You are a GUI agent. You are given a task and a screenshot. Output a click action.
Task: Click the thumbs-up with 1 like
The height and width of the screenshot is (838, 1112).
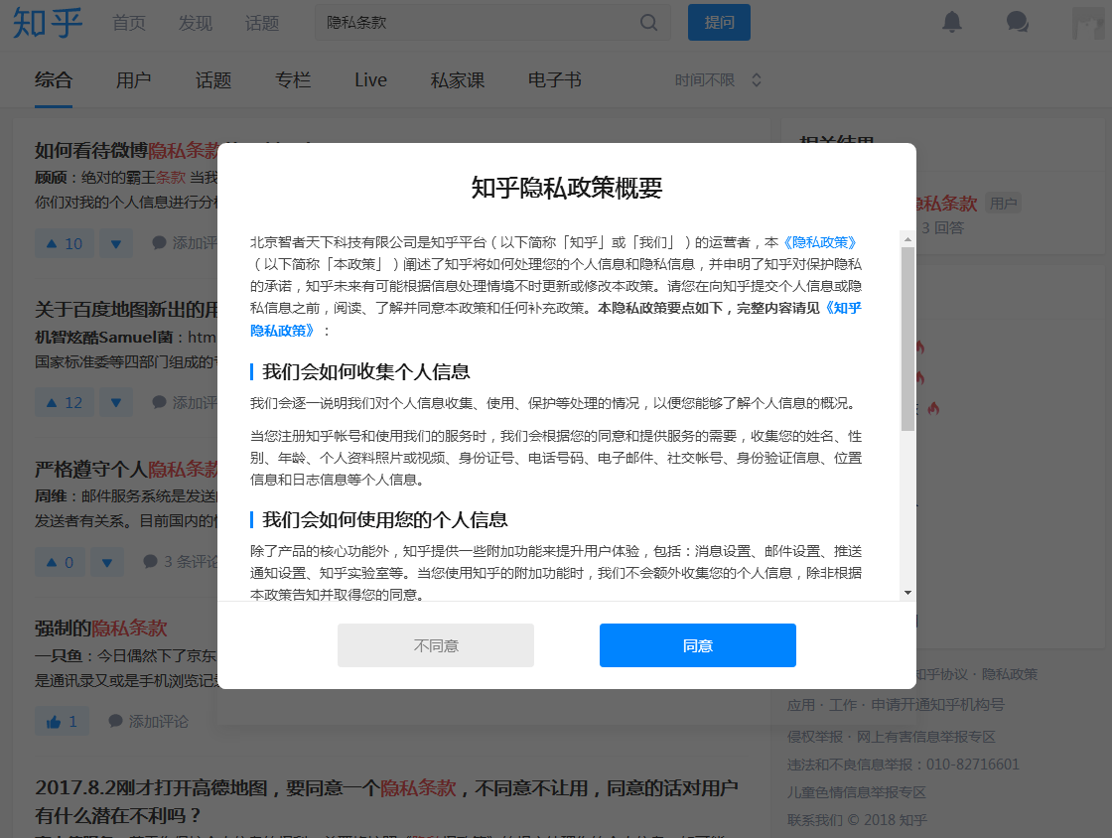pos(63,722)
